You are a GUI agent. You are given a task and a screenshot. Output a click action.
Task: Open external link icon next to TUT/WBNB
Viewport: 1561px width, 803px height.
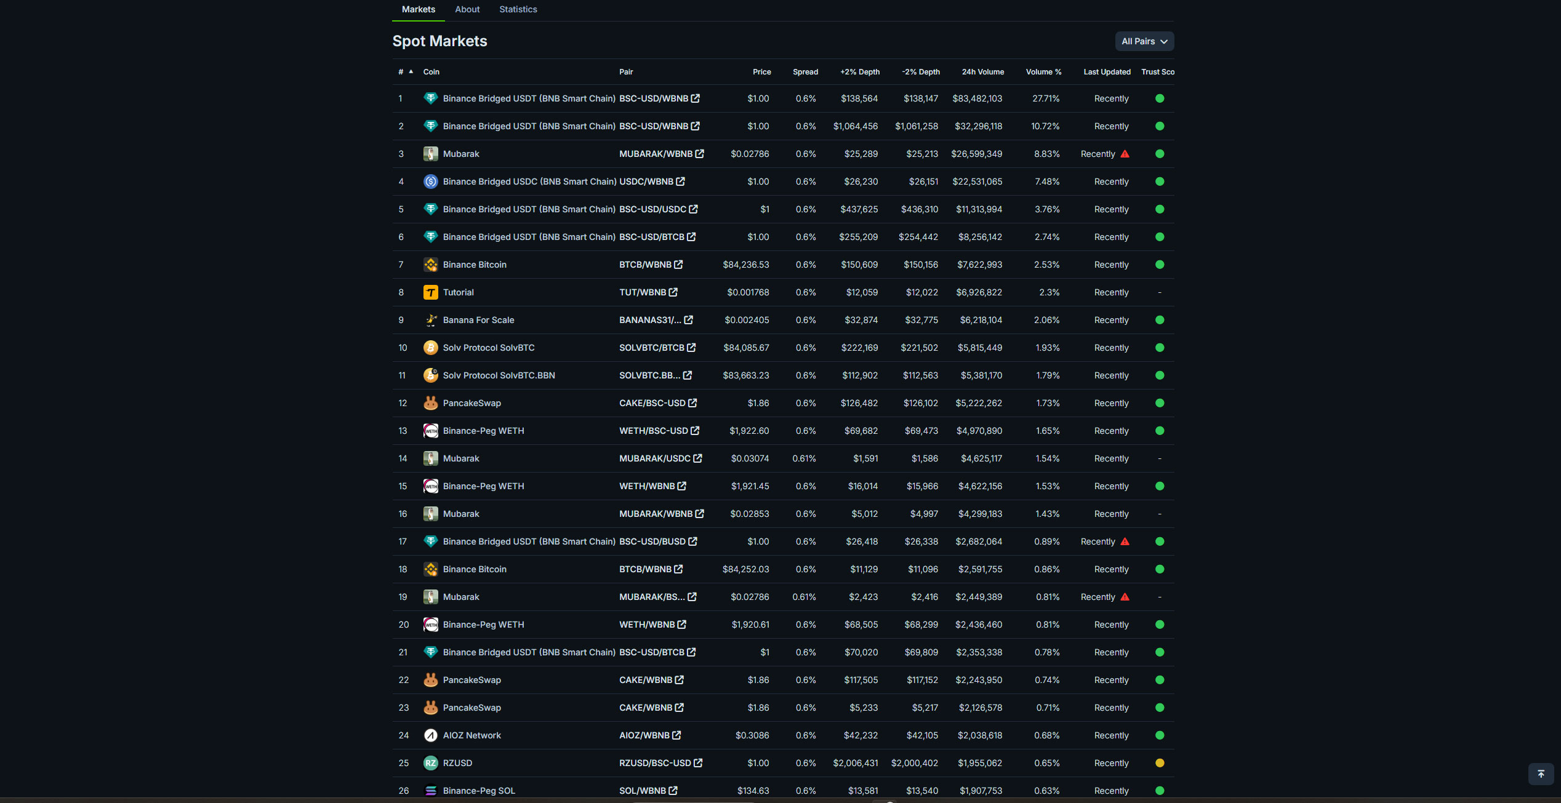673,292
